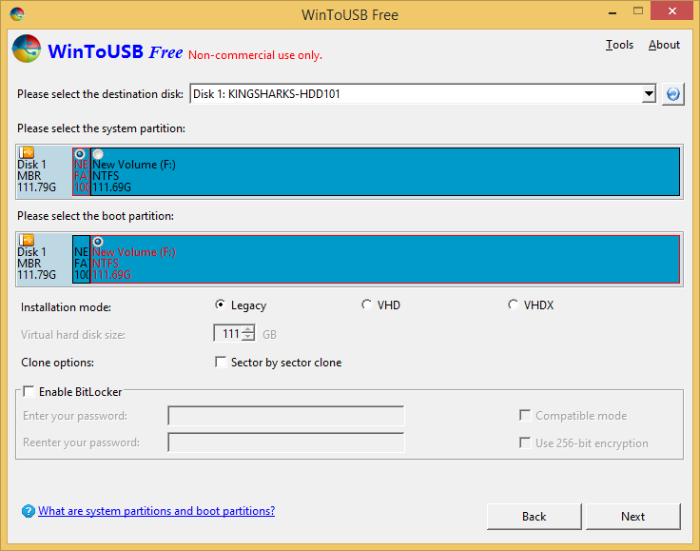Click the virtual hard disk size field

coord(228,333)
